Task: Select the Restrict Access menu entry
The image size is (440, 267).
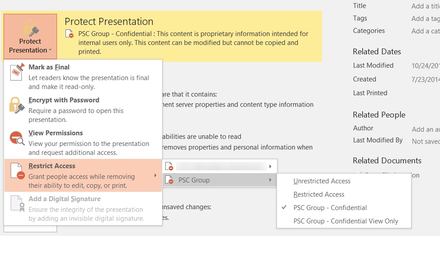Action: [83, 176]
